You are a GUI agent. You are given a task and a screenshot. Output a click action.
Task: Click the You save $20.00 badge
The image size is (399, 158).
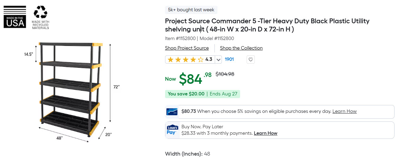[202, 94]
